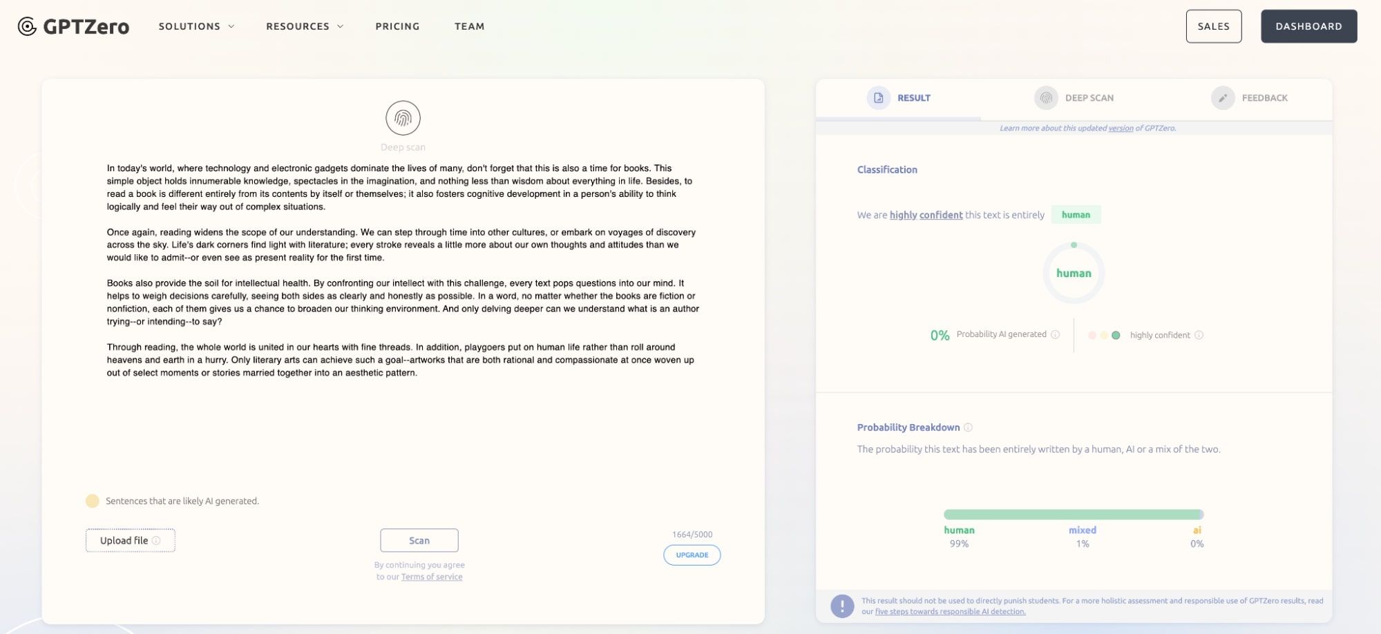Click the Upgrade button
The width and height of the screenshot is (1381, 634).
pos(692,555)
